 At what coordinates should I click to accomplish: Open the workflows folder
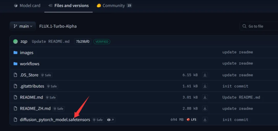point(30,64)
